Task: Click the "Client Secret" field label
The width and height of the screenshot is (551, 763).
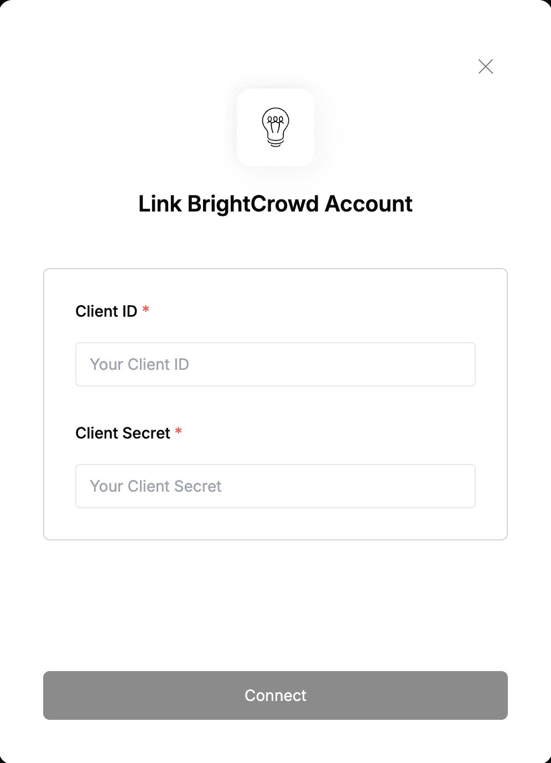Action: click(123, 433)
